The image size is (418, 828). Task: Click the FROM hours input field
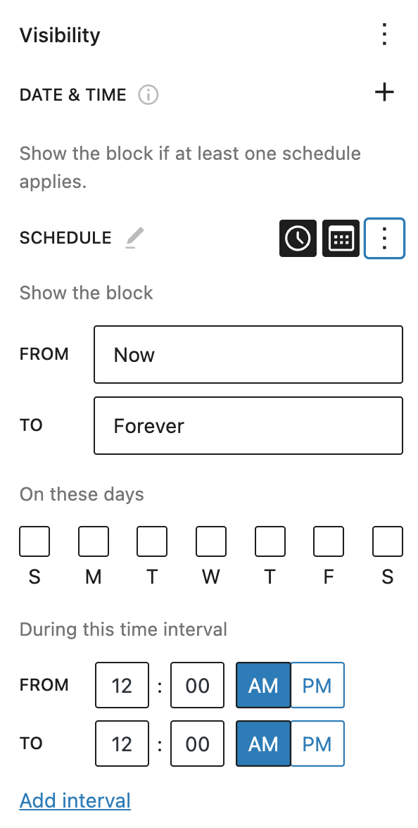pos(122,685)
